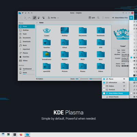Select Plasma in Places panel
137x137 pixels.
[x=27, y=53]
